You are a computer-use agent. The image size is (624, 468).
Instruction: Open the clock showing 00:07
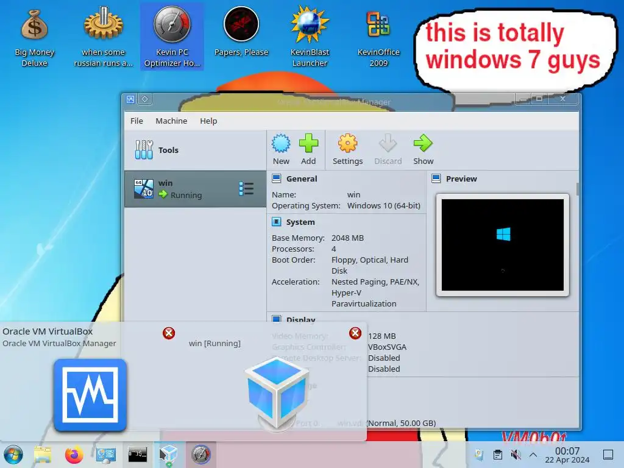coord(567,455)
